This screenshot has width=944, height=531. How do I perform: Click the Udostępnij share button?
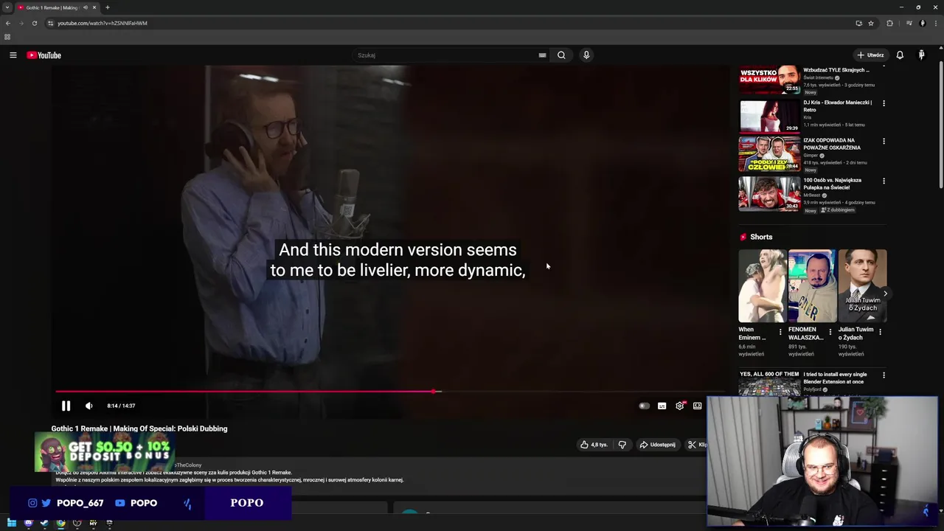[x=657, y=445]
